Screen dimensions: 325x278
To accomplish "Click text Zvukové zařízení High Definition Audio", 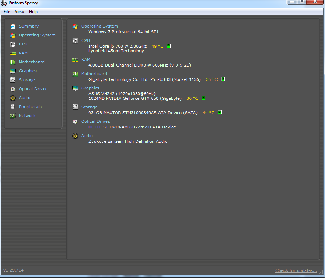I will pos(128,141).
